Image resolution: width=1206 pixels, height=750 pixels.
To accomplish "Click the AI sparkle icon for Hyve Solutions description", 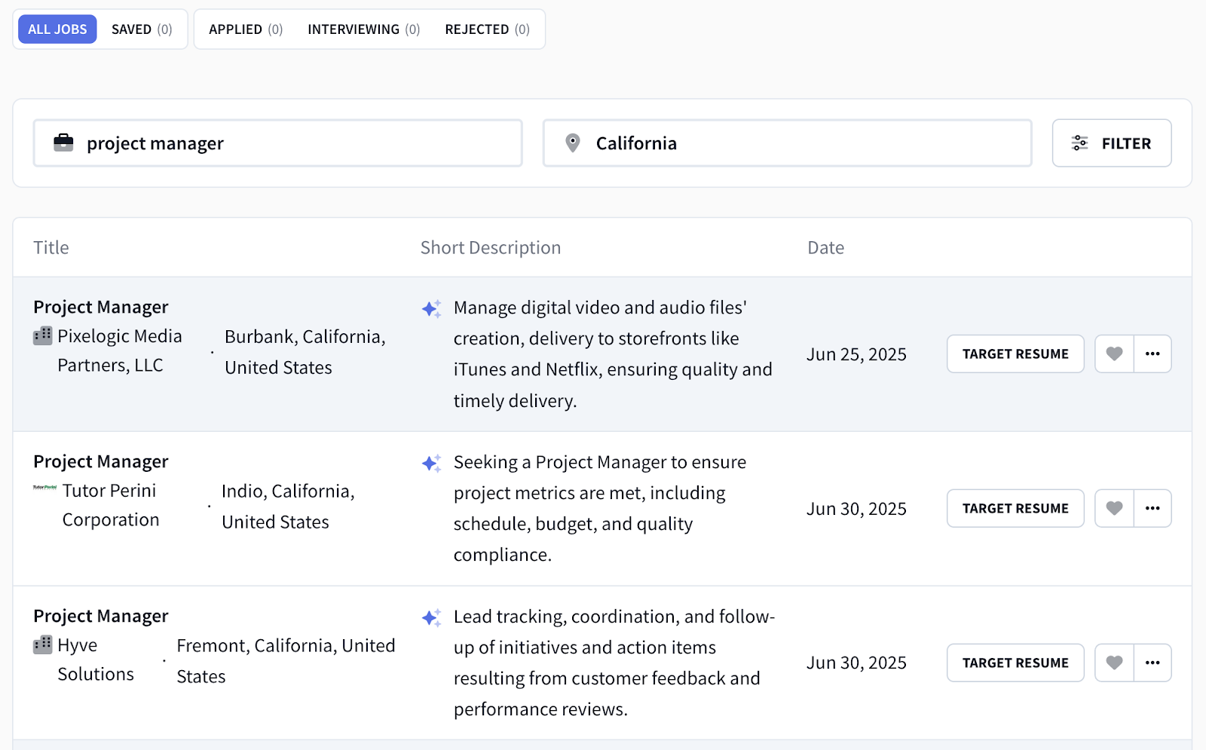I will [431, 617].
